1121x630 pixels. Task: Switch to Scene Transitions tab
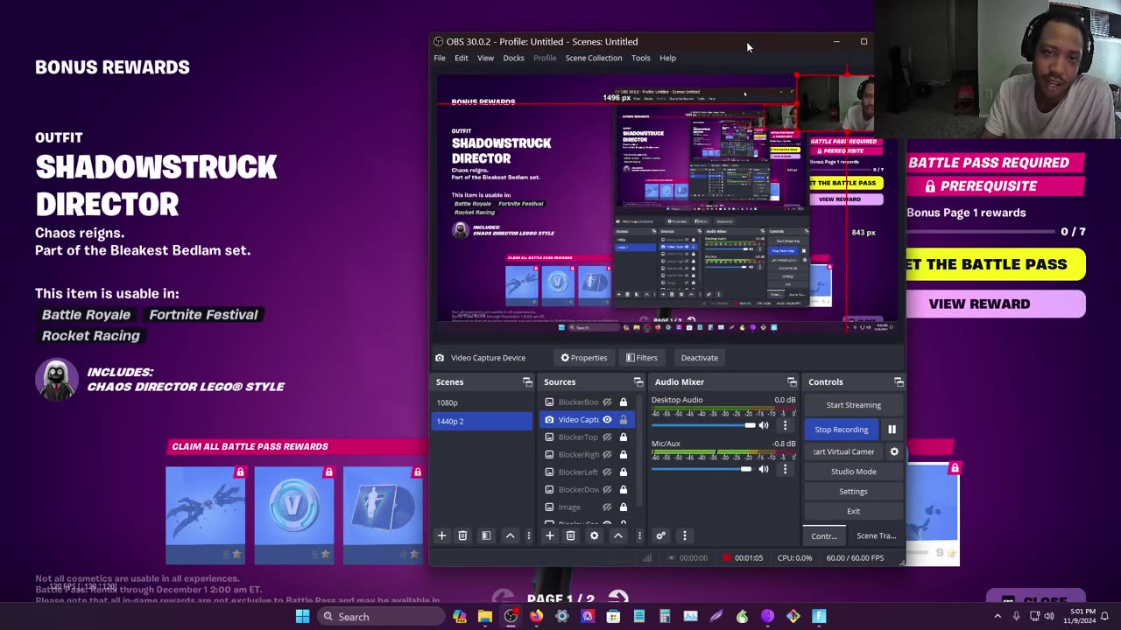coord(876,535)
